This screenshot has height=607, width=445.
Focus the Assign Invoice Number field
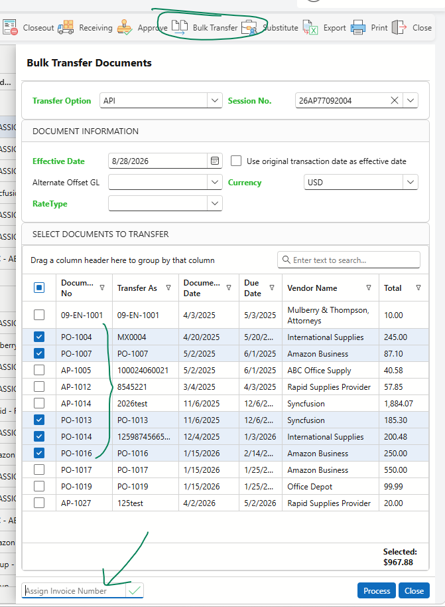click(74, 591)
